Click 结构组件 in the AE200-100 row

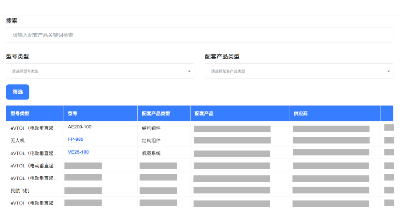pos(151,128)
